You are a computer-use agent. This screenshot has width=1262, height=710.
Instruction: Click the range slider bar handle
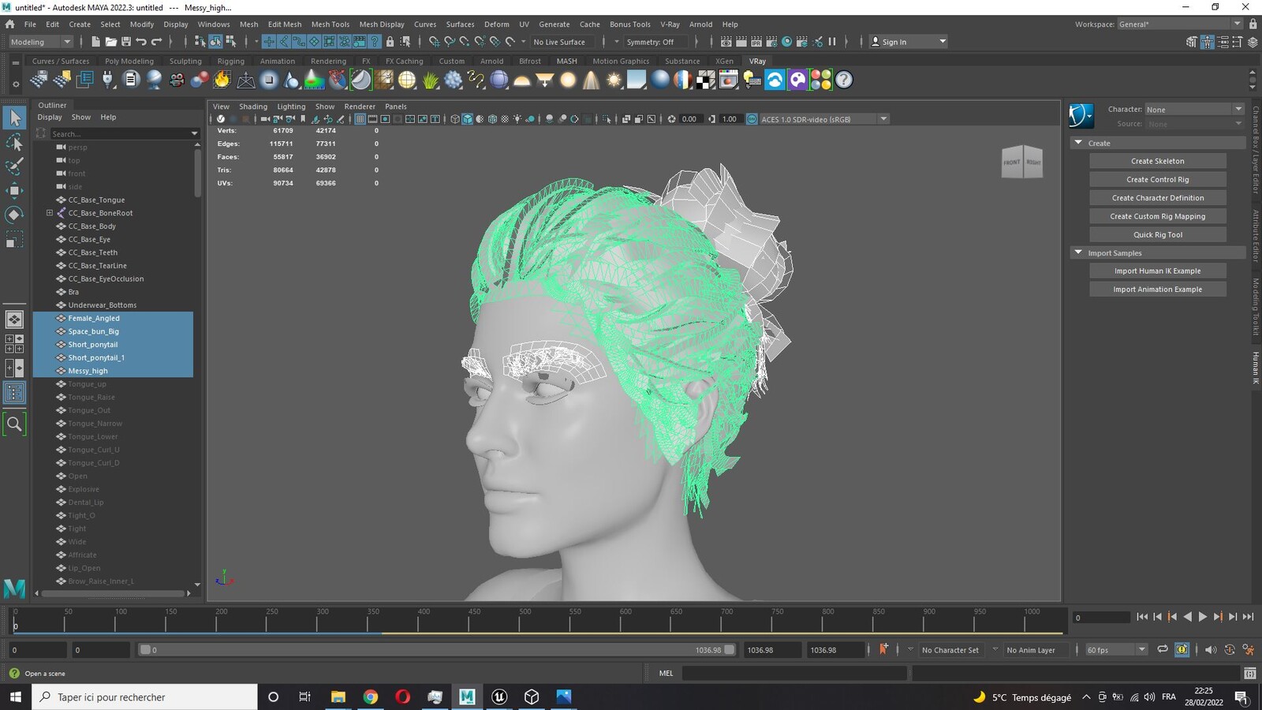[x=145, y=650]
